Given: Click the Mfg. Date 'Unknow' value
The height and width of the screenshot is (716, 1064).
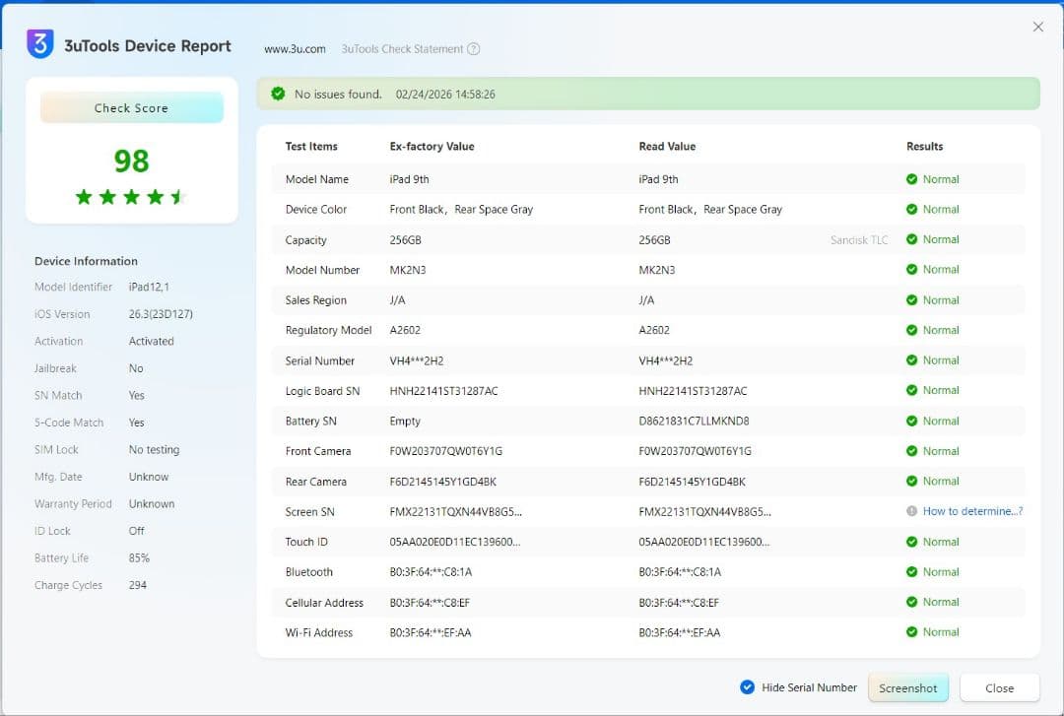Looking at the screenshot, I should tap(149, 477).
